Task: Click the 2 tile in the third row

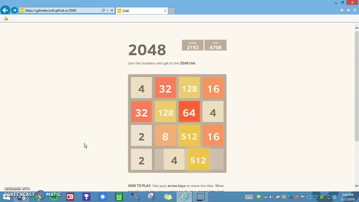Action: (141, 136)
